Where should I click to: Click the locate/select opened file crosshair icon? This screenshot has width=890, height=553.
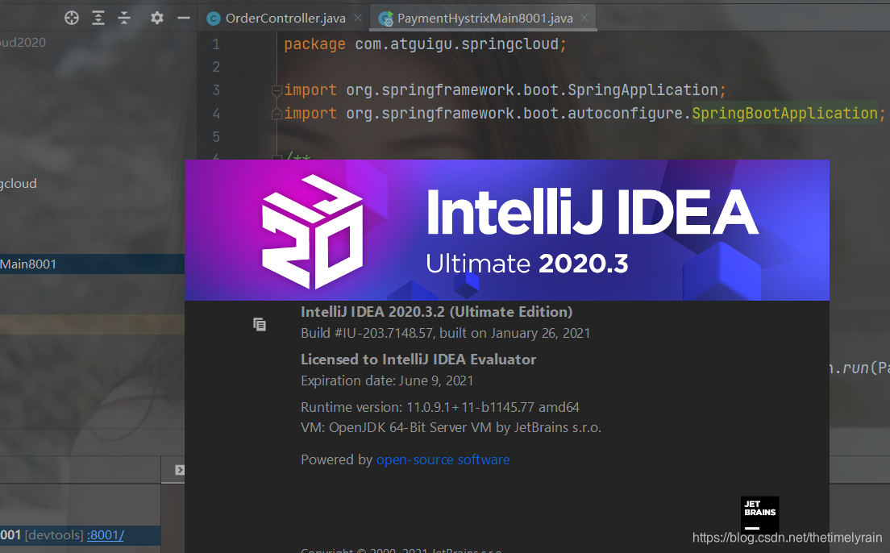click(x=72, y=19)
